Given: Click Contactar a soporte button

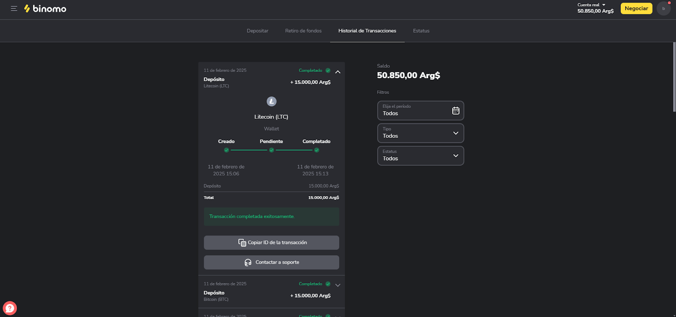Looking at the screenshot, I should [x=271, y=262].
